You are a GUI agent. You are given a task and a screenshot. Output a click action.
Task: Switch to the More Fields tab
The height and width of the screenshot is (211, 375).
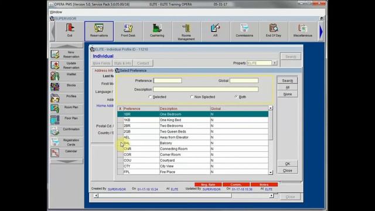coord(101,63)
